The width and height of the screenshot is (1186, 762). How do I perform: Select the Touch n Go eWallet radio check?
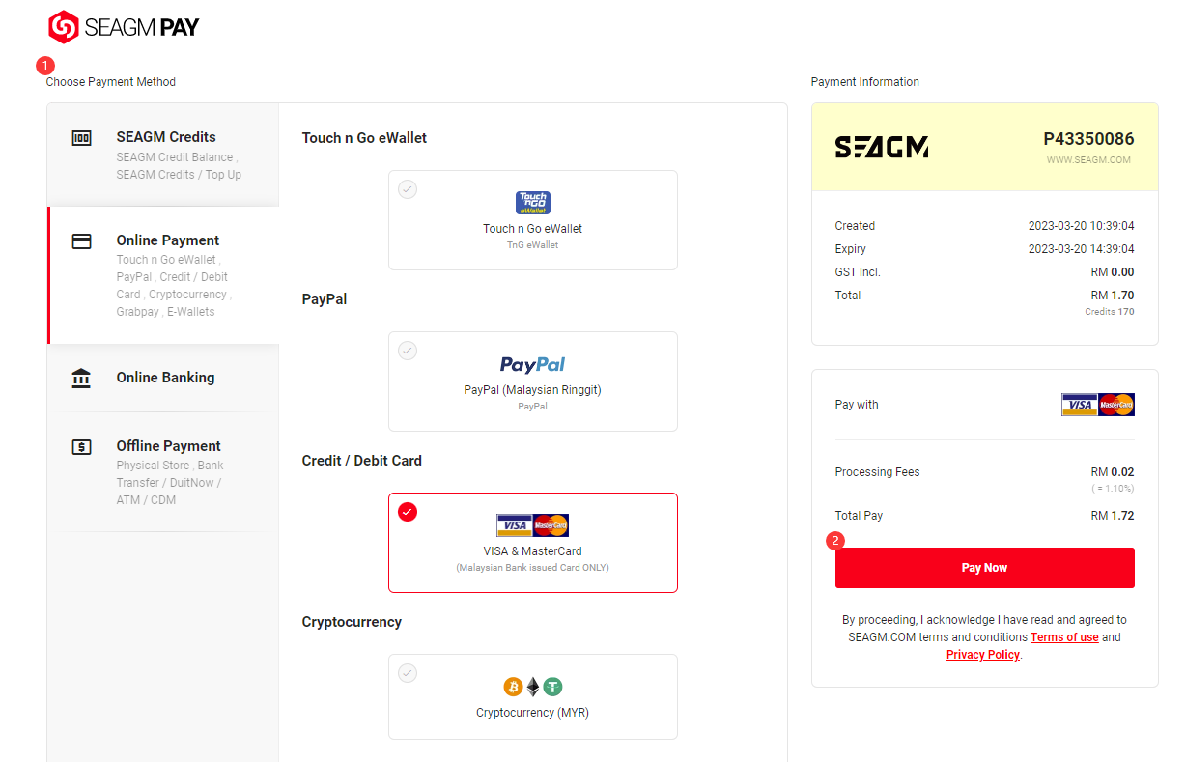[408, 189]
